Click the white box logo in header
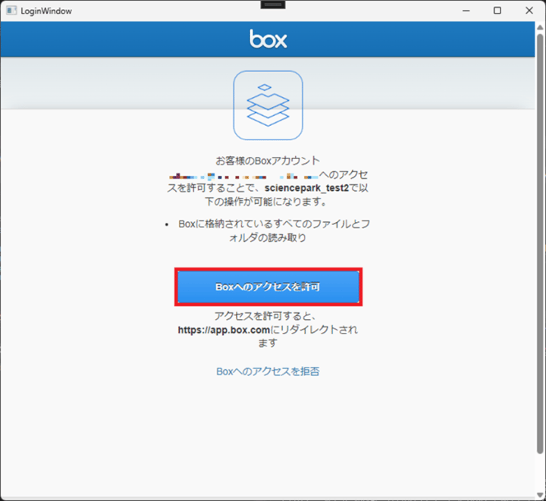546x501 pixels. tap(268, 39)
